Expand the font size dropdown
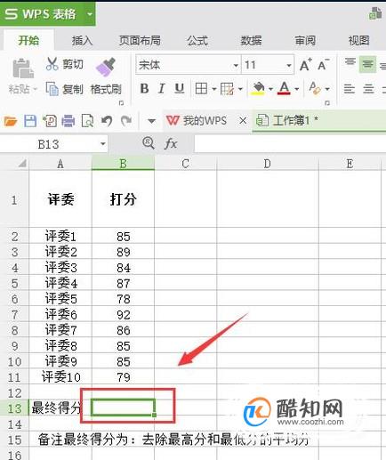386x460 pixels. pyautogui.click(x=289, y=65)
